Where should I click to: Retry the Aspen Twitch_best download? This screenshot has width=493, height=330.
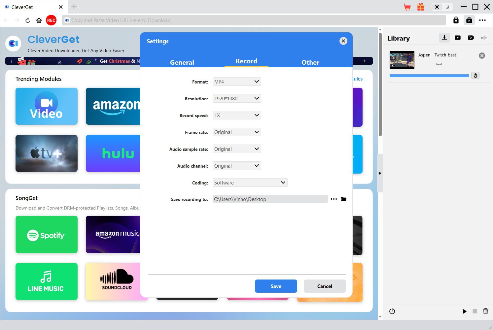[475, 76]
